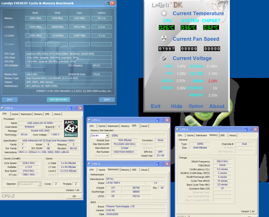Click the Core Speed 3336.2 MHz value
Image resolution: width=269 pixels, height=217 pixels.
[29, 163]
